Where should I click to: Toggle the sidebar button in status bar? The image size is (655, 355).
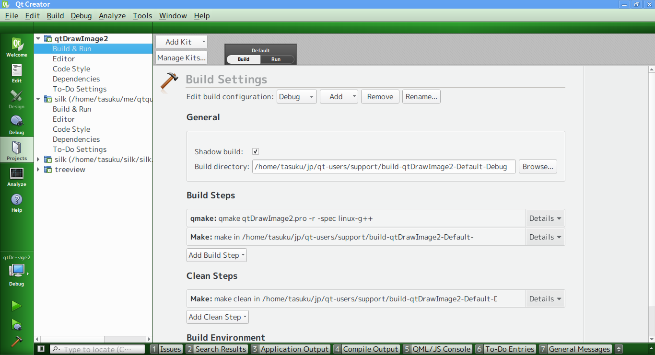41,349
